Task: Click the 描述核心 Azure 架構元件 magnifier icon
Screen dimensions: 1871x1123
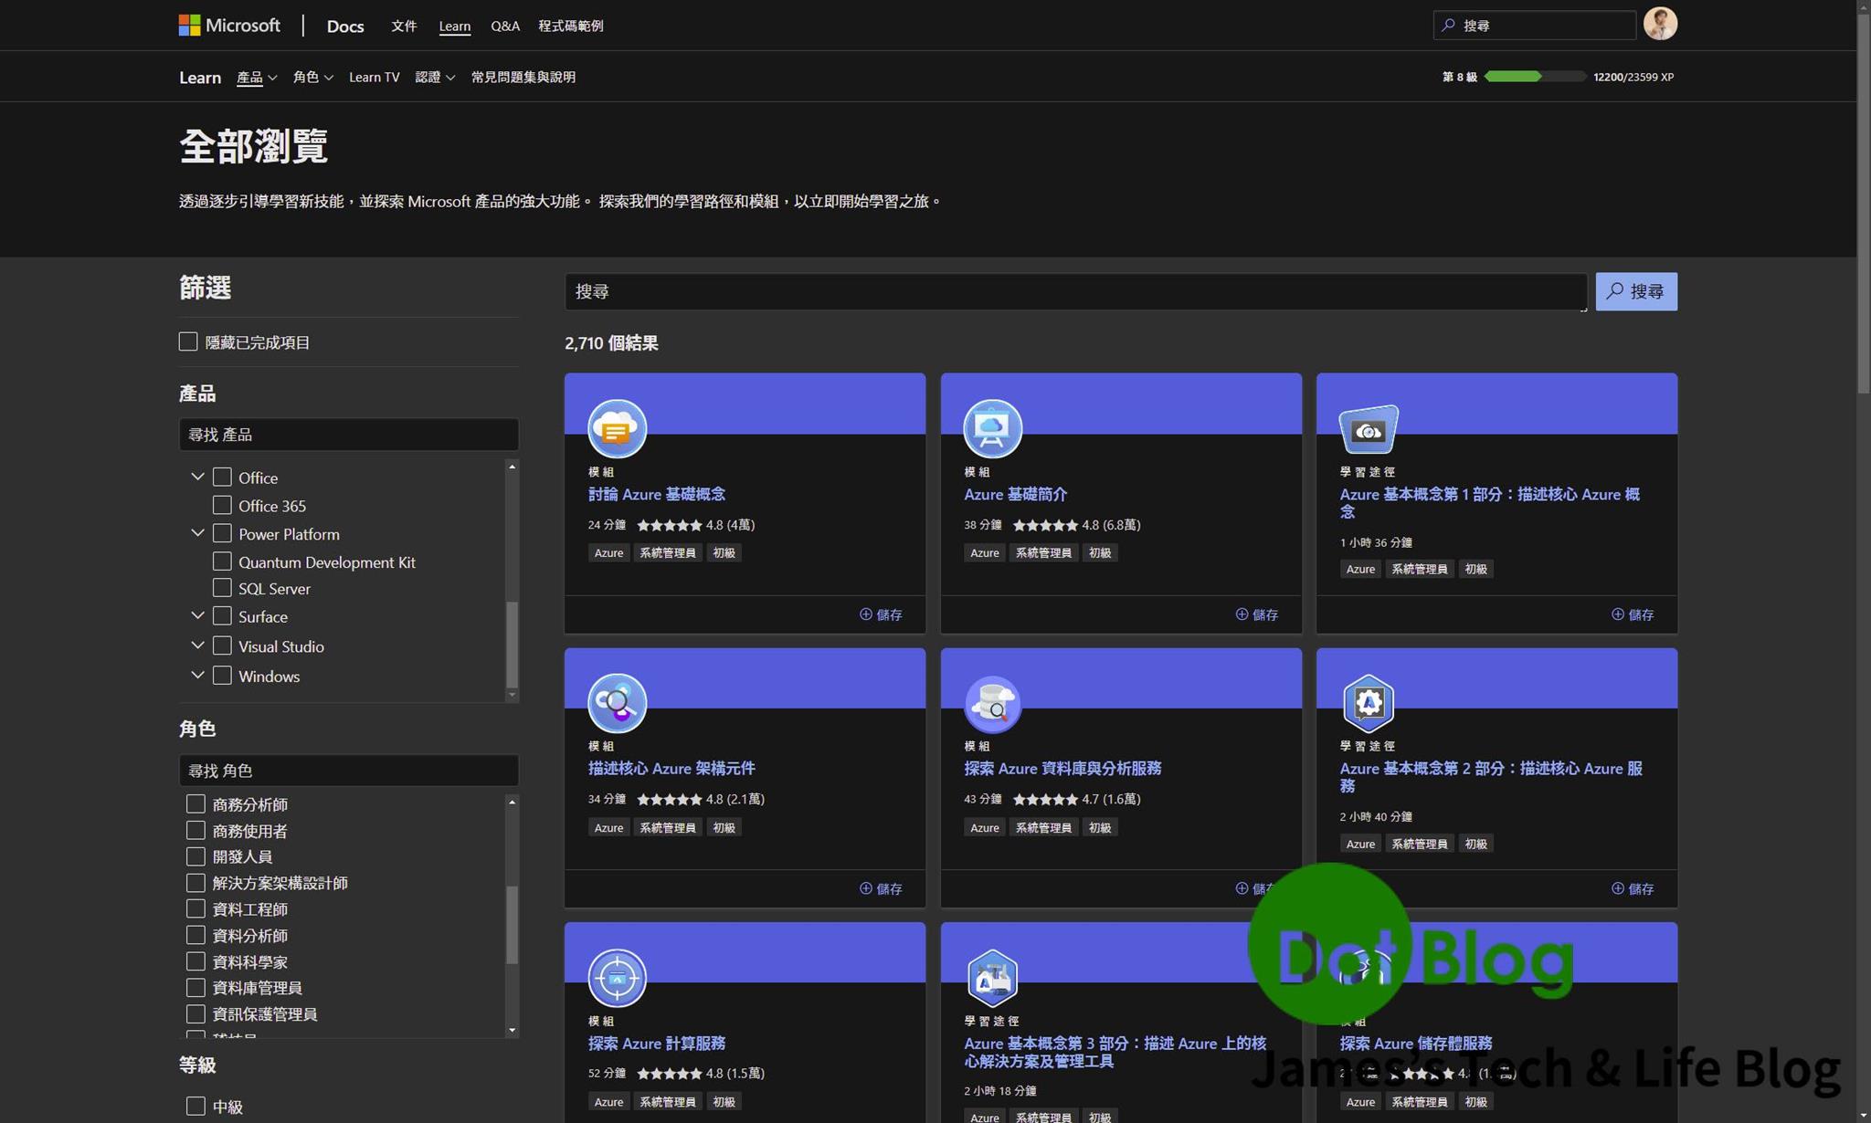Action: coord(617,703)
